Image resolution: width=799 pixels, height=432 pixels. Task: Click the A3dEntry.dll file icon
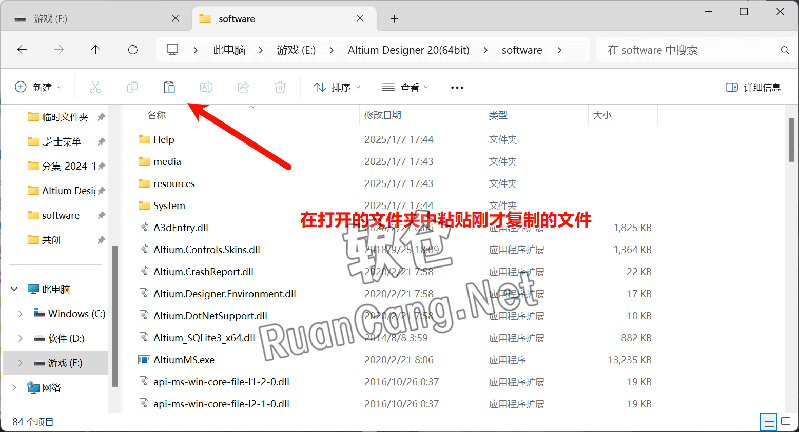click(x=144, y=228)
